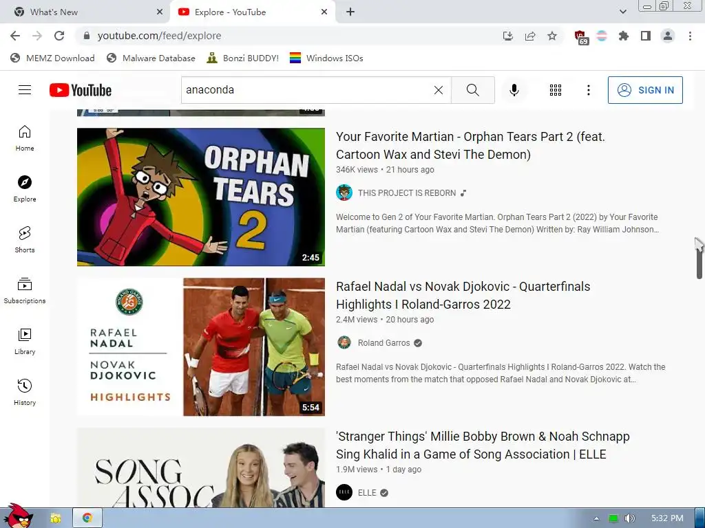The width and height of the screenshot is (705, 528).
Task: Open the Bonzi BUDDY! bookmark
Action: (243, 58)
